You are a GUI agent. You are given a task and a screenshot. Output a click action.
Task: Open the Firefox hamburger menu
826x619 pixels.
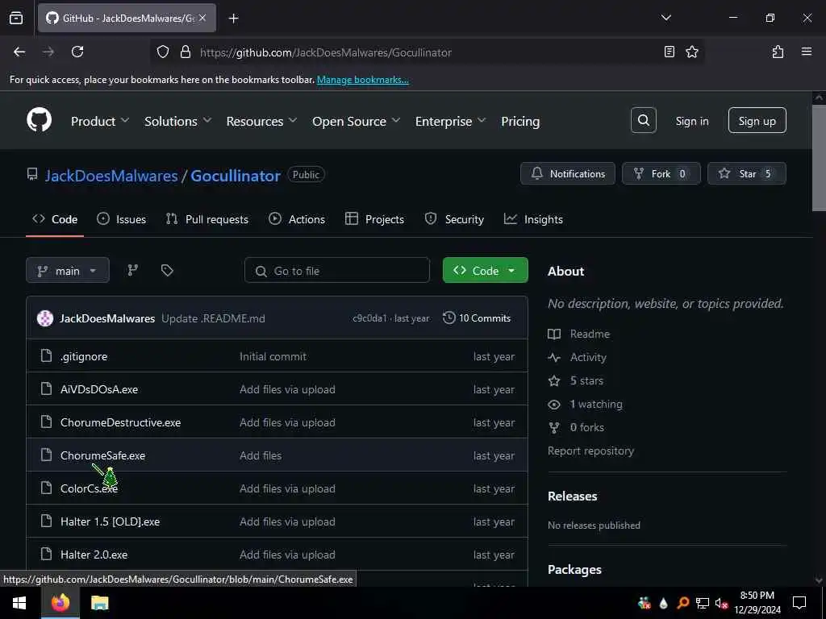806,52
